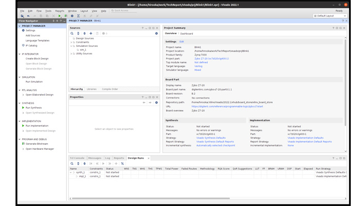
Task: Open Settings via main toolbar gear icon
Action: coord(72,16)
